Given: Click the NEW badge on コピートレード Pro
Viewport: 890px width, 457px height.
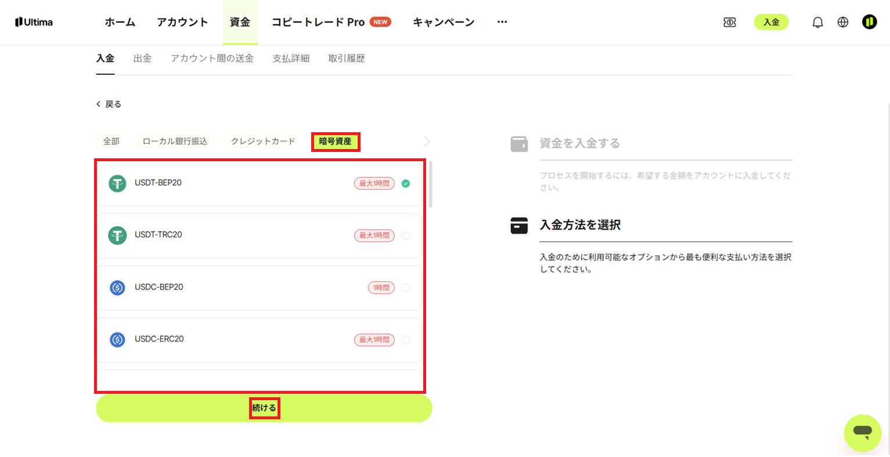Looking at the screenshot, I should click(x=380, y=22).
